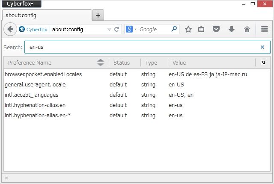This screenshot has width=274, height=184.
Task: Save page to Pocket
Action: click(x=216, y=29)
